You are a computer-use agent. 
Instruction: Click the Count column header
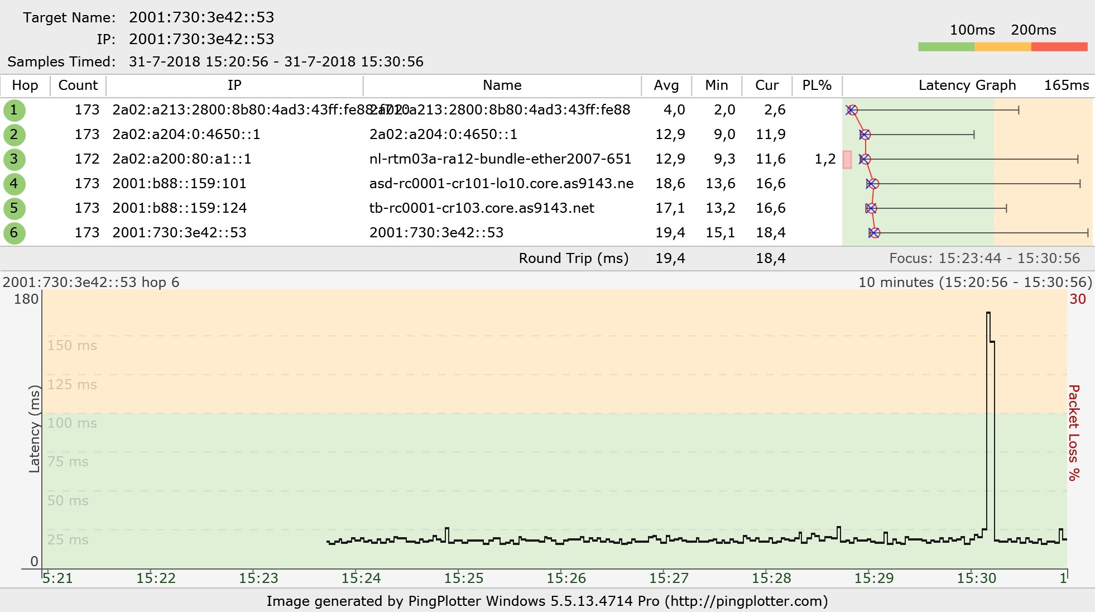tap(78, 85)
